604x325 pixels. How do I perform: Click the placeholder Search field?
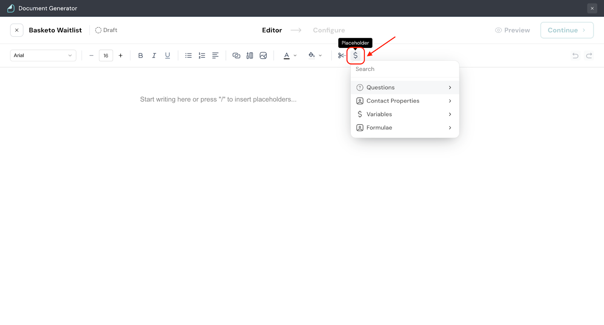click(404, 69)
